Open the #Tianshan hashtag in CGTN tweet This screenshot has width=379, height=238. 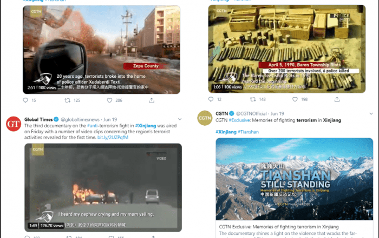click(x=248, y=132)
